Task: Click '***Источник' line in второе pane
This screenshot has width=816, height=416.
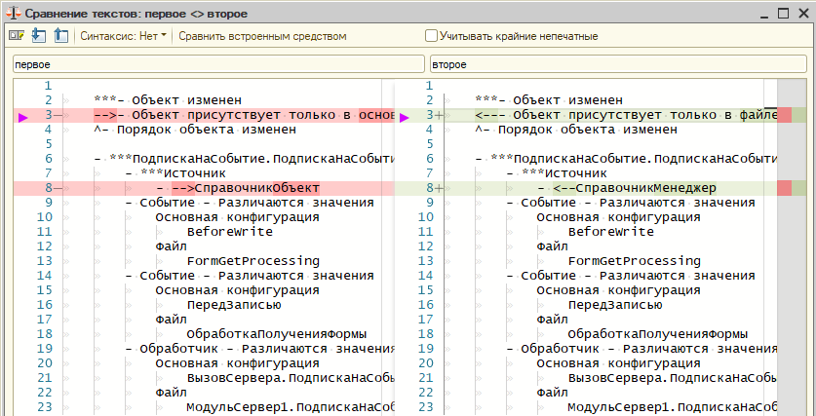Action: click(x=557, y=173)
